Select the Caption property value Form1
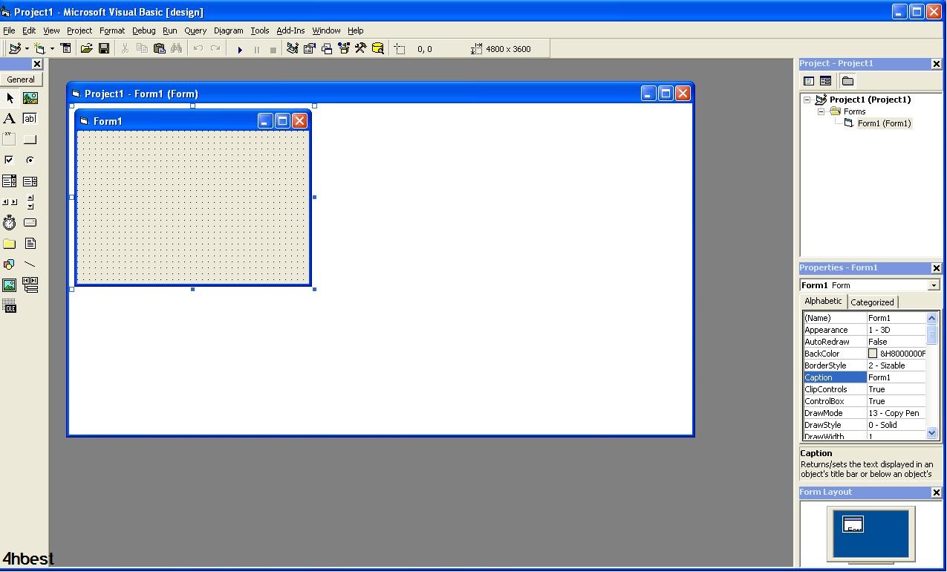947x572 pixels. [896, 377]
